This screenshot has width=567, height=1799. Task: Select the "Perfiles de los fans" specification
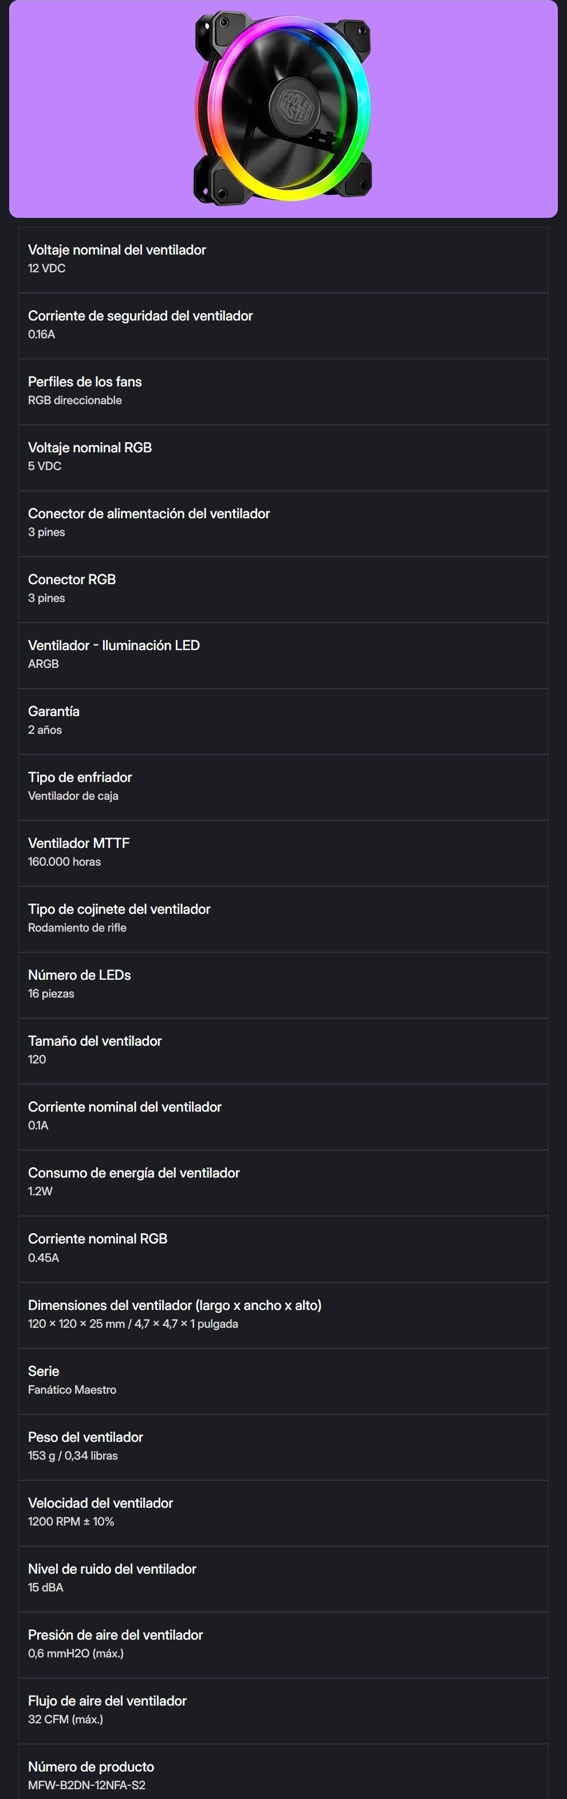point(283,391)
